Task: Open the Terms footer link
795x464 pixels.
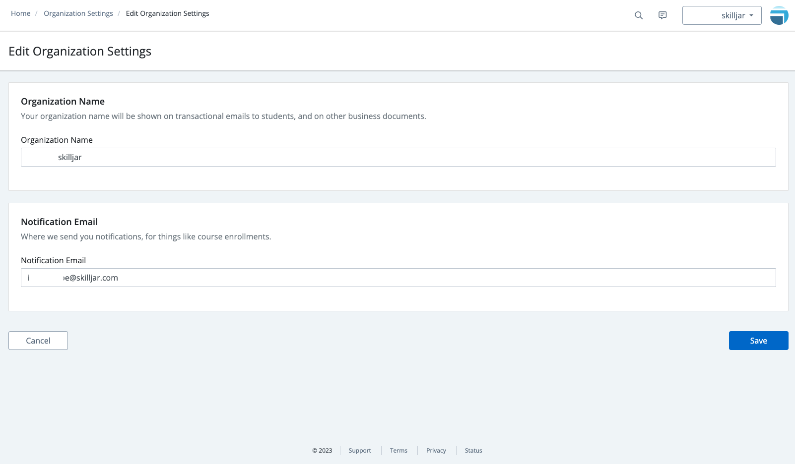Action: click(398, 451)
